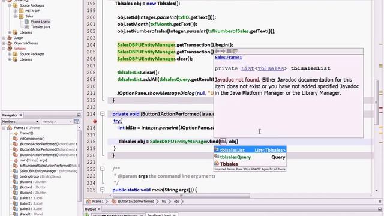Open the List type link in Javadoc popup

[248, 68]
